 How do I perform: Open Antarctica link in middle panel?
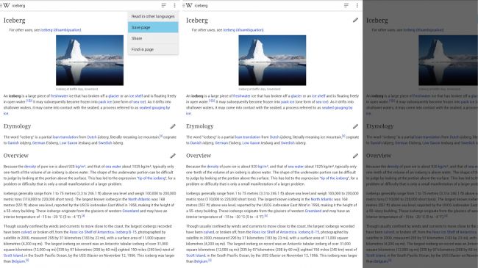point(288,232)
